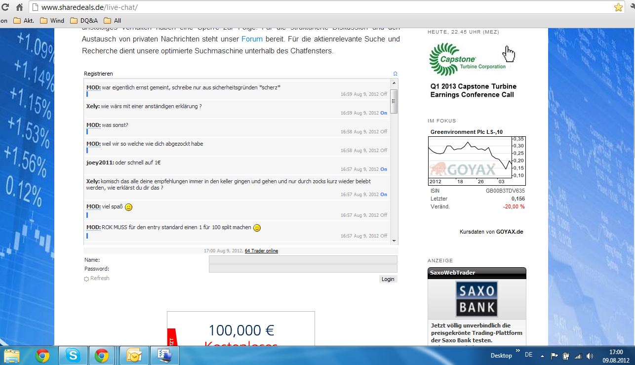
Task: Toggle the MOD message status marked Off
Action: (x=384, y=94)
